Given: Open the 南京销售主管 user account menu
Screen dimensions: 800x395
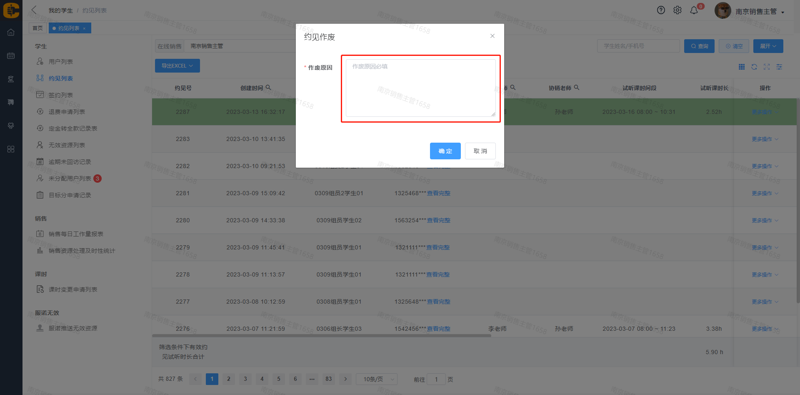Looking at the screenshot, I should pos(759,12).
